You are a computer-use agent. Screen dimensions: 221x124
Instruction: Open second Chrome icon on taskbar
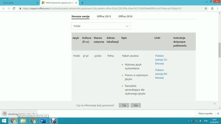[x=33, y=121]
